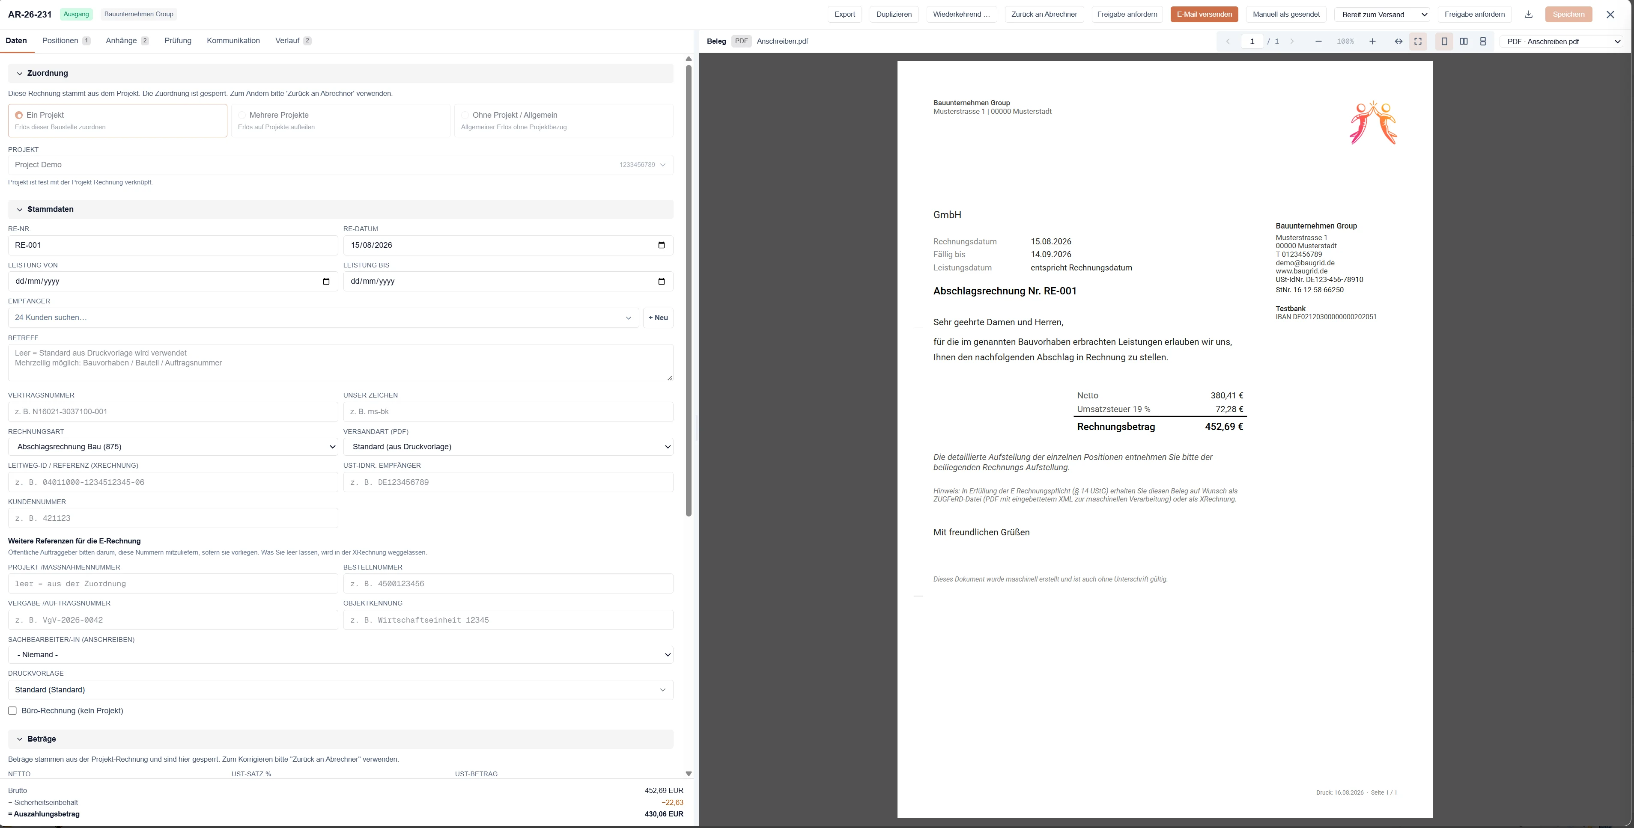Open the Empfänger customer search dropdown

323,318
